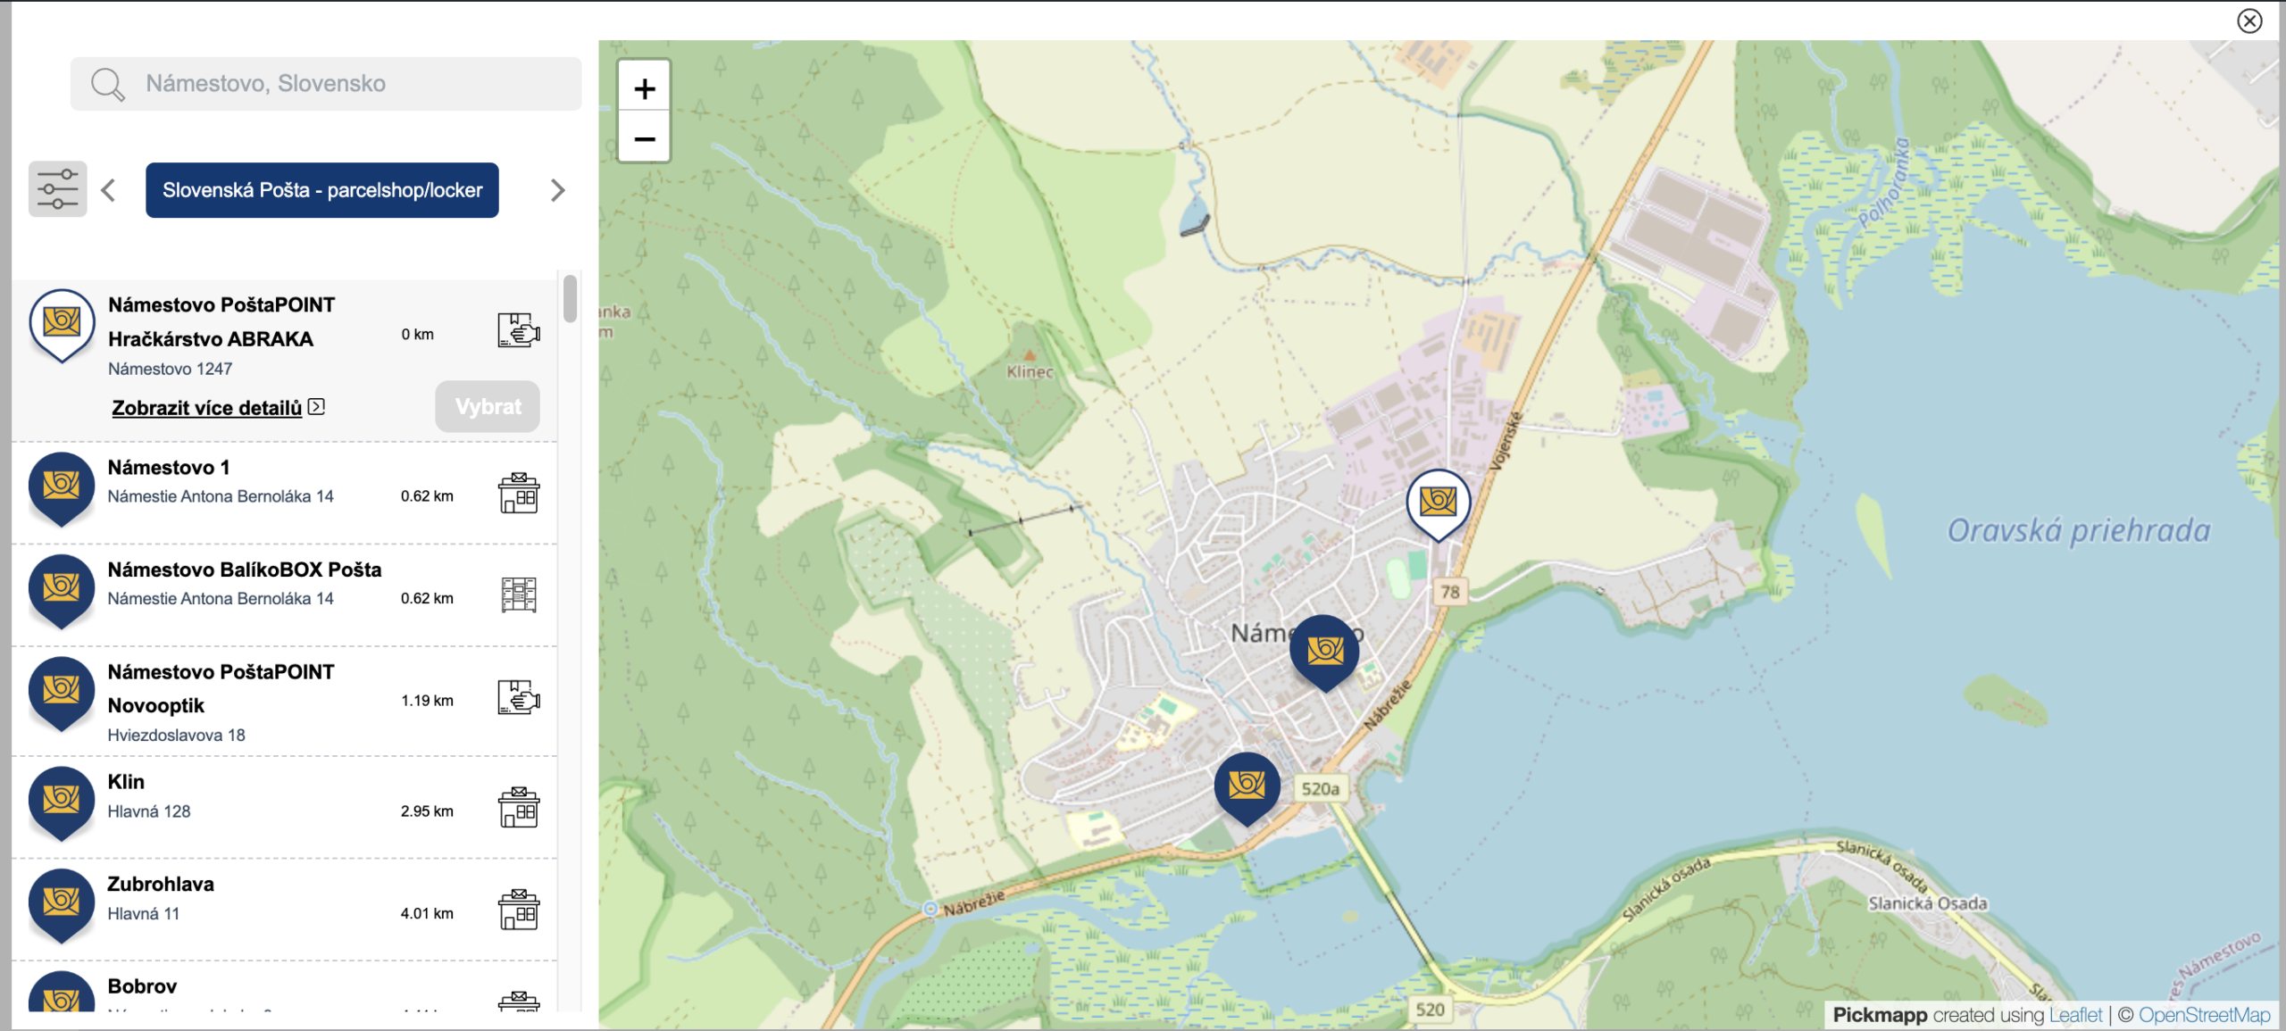
Task: Select the Námestovo 1 list entry
Action: click(x=284, y=493)
